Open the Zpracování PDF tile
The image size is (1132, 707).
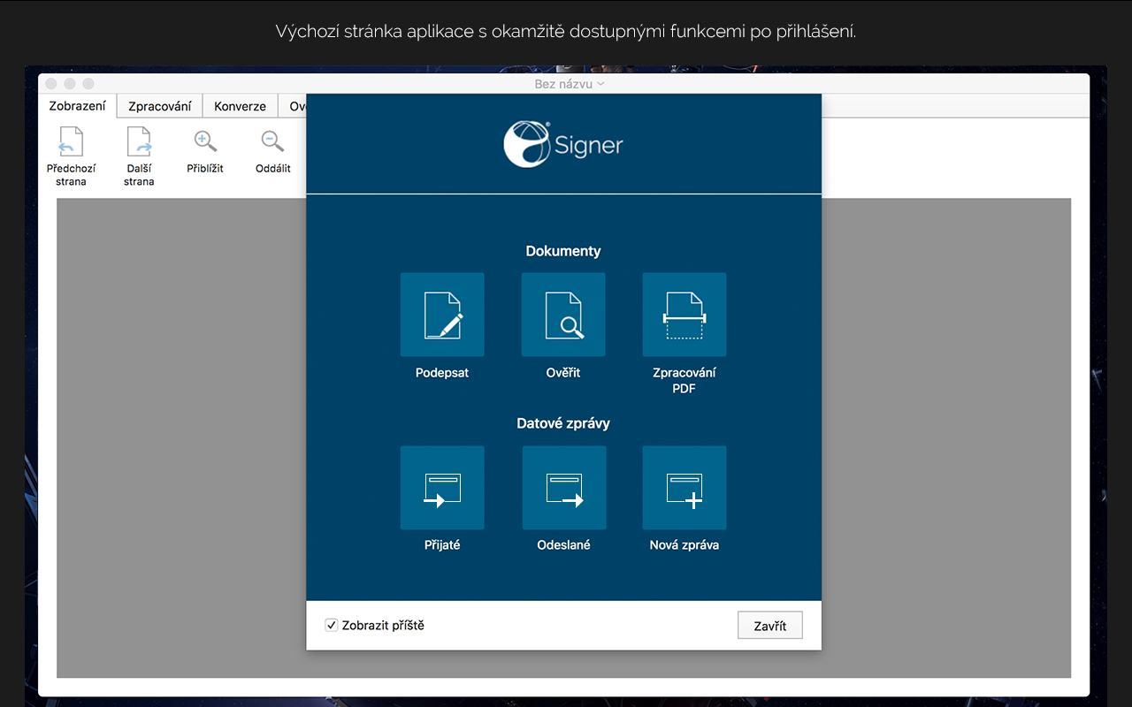coord(685,315)
